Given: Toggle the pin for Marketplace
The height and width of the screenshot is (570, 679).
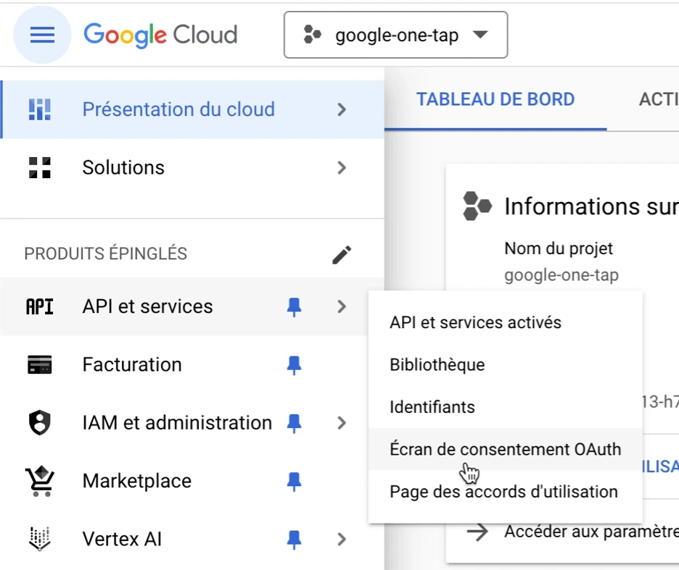Looking at the screenshot, I should (x=294, y=482).
